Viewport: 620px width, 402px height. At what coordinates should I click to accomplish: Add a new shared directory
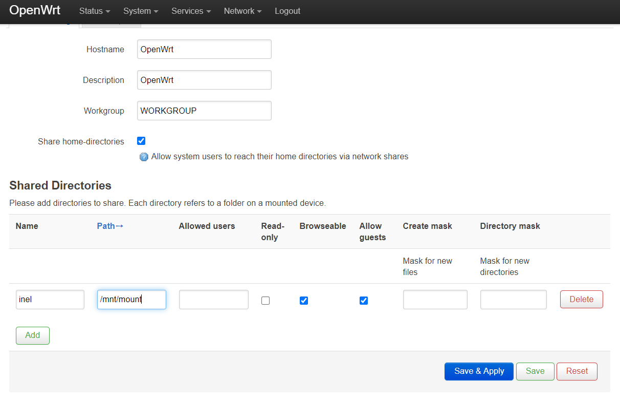click(x=33, y=335)
